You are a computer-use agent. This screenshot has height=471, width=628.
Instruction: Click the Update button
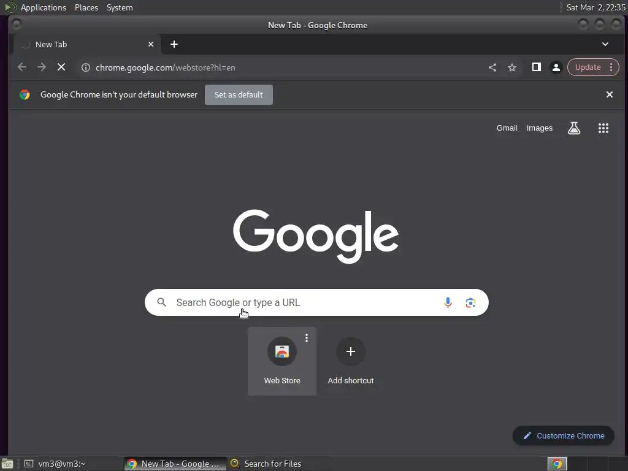coord(588,67)
